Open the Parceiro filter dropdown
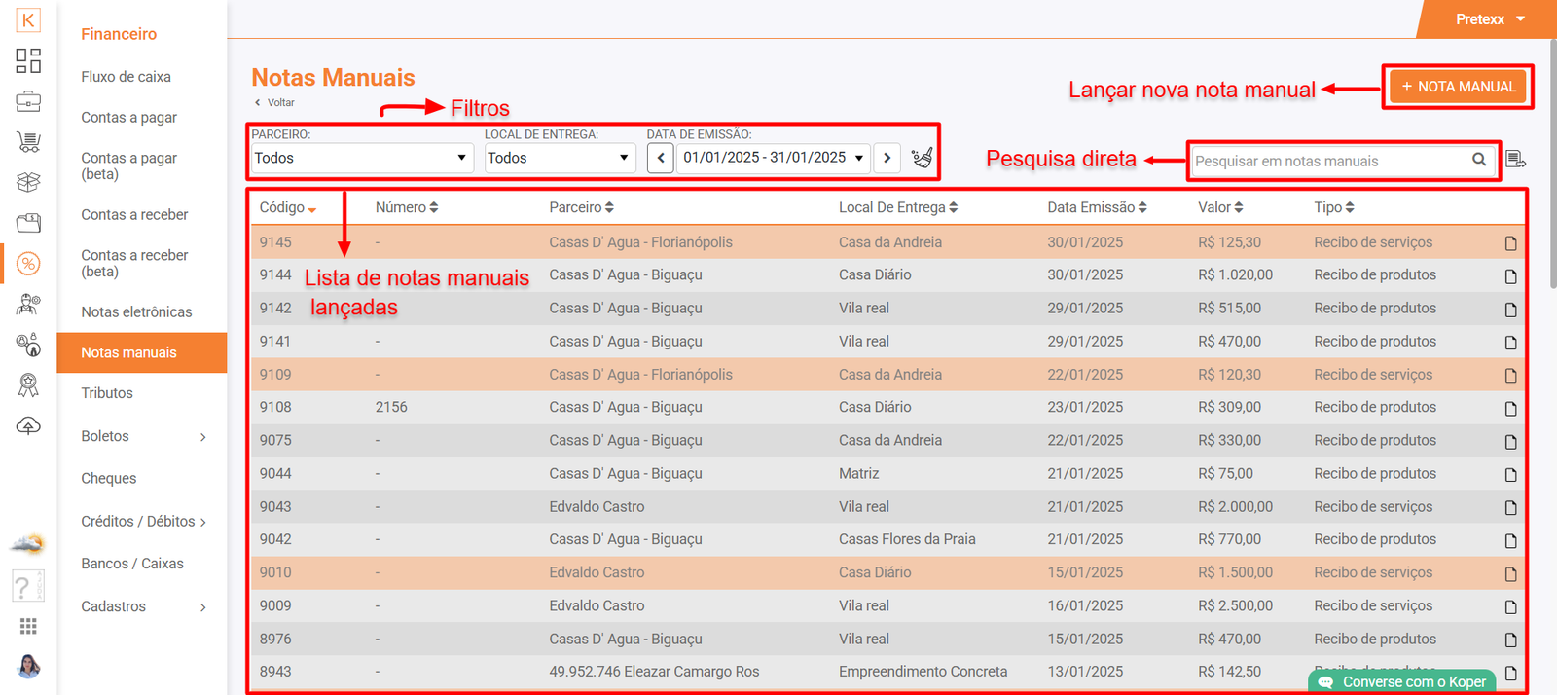The height and width of the screenshot is (695, 1557). click(361, 158)
